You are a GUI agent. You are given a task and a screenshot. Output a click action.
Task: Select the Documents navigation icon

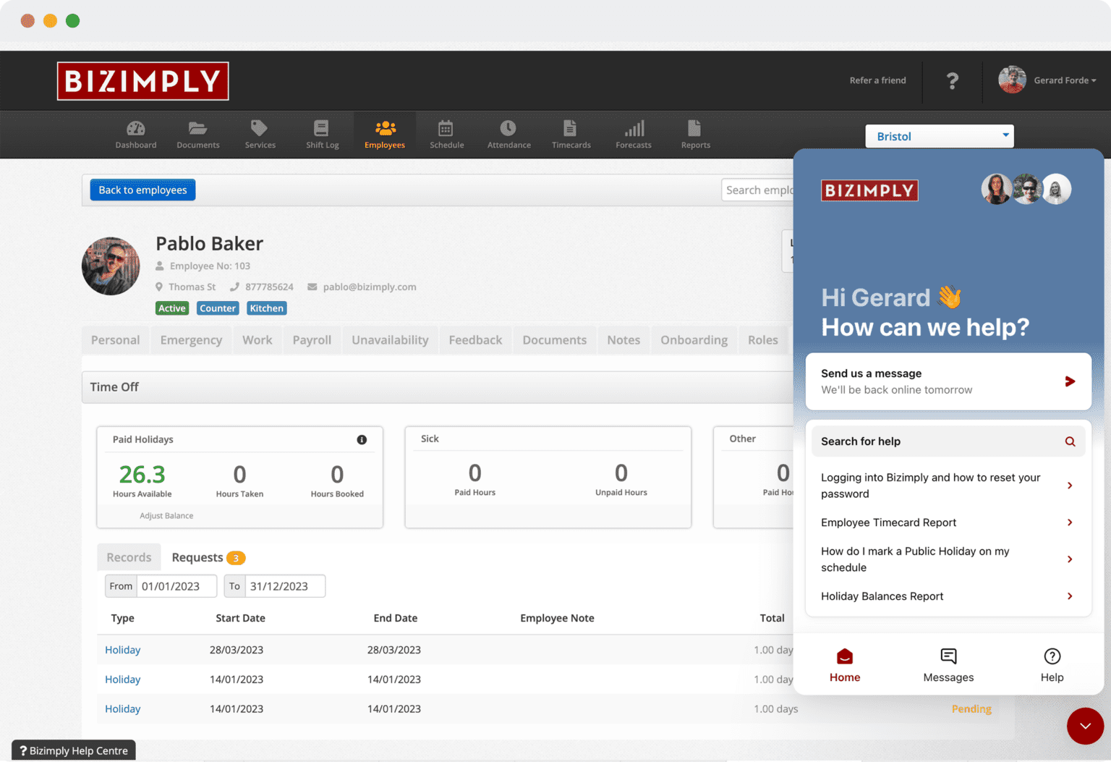pos(197,134)
